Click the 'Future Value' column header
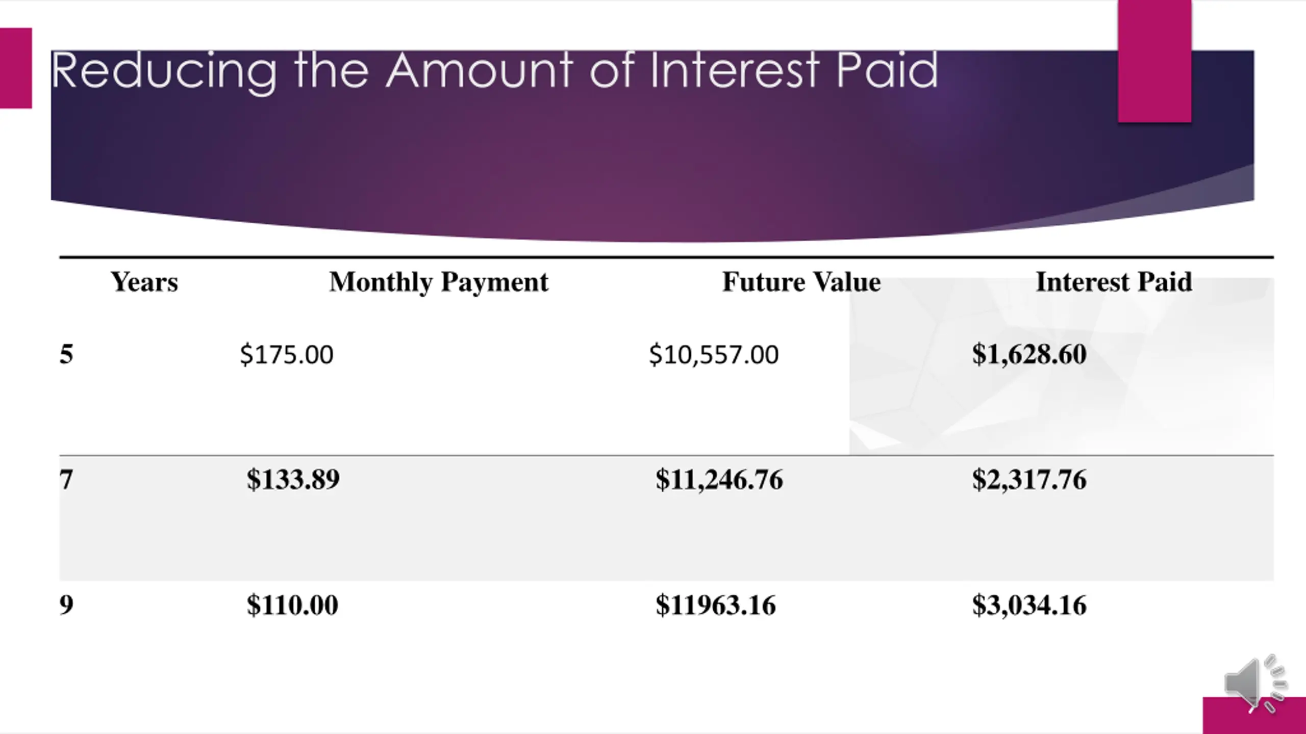1306x734 pixels. [x=801, y=282]
